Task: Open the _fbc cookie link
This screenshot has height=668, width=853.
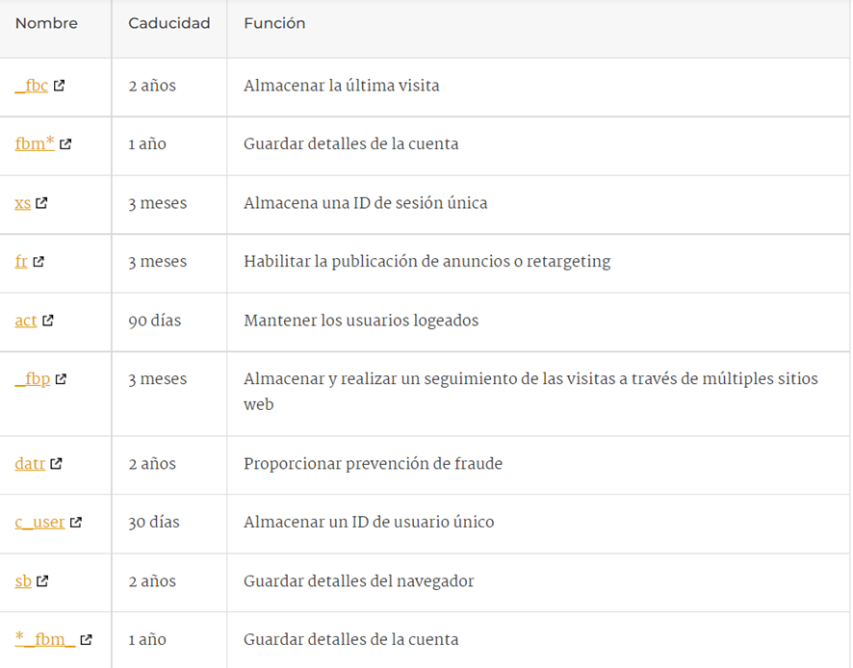Action: (x=32, y=86)
